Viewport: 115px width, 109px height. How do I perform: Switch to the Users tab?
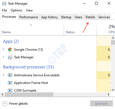(78, 17)
